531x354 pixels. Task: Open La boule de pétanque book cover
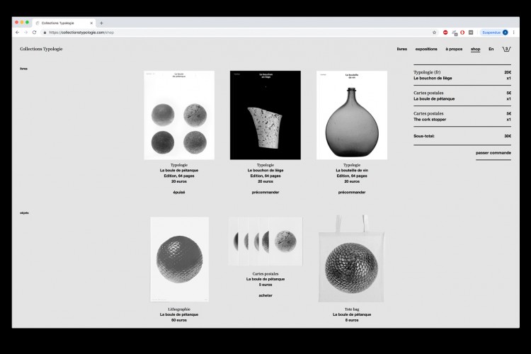pyautogui.click(x=179, y=115)
